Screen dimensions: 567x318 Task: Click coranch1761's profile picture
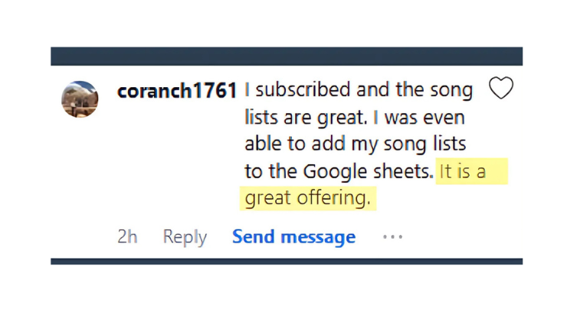(80, 99)
